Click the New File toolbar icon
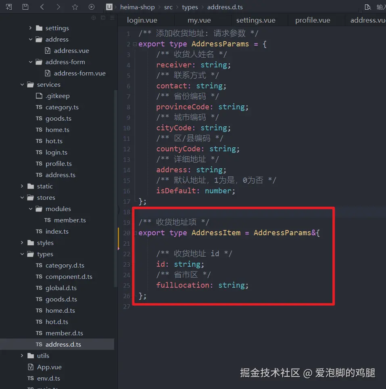 click(x=9, y=7)
